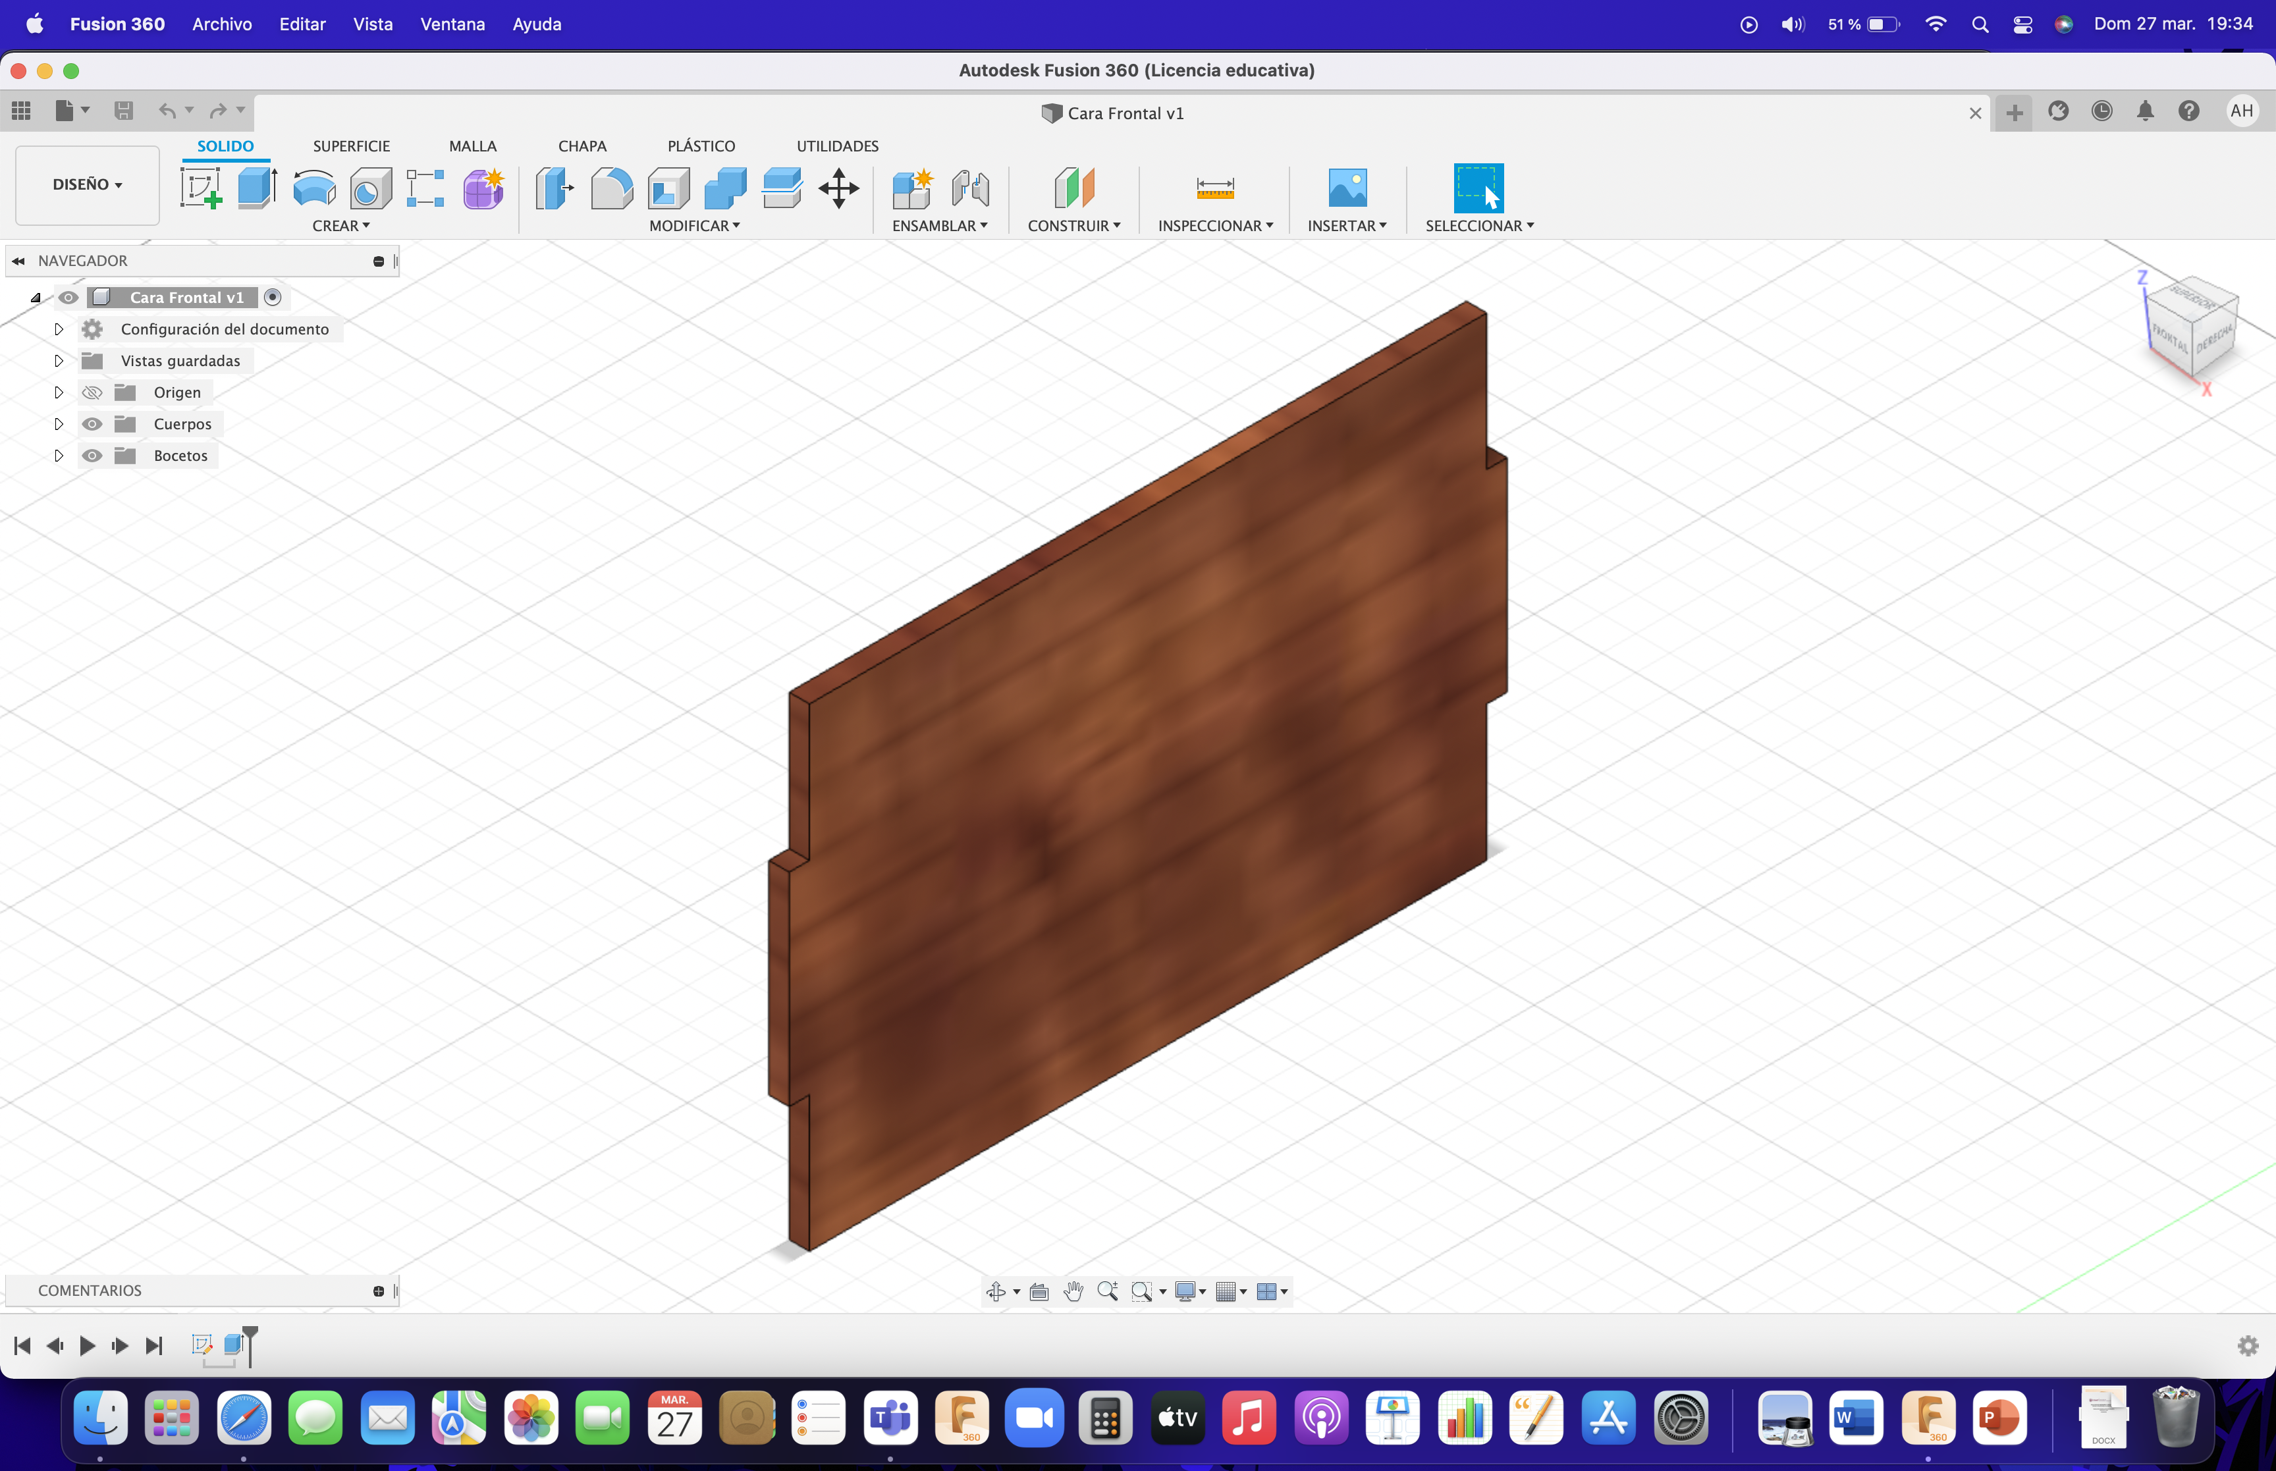
Task: Expand the Vistas guardadas node
Action: tap(58, 361)
